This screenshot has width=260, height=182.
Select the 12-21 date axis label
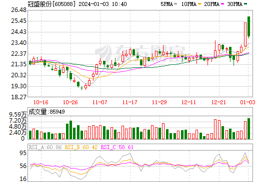click(x=218, y=102)
